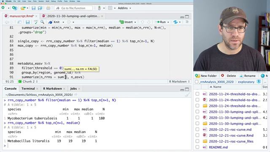Click the blue Publish icon beside Run

[175, 22]
